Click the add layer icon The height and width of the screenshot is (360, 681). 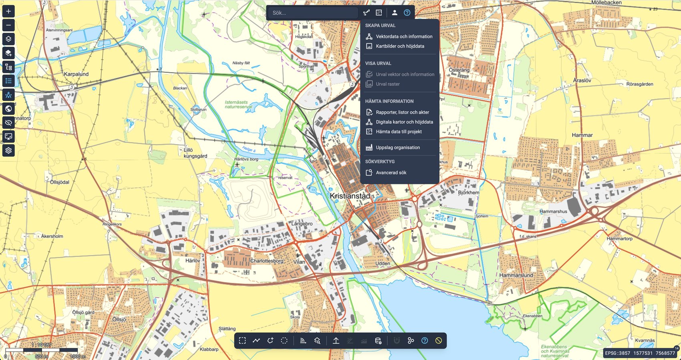8,53
